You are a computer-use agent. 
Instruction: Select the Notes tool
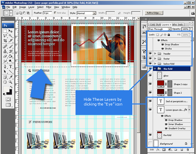(x=5, y=77)
